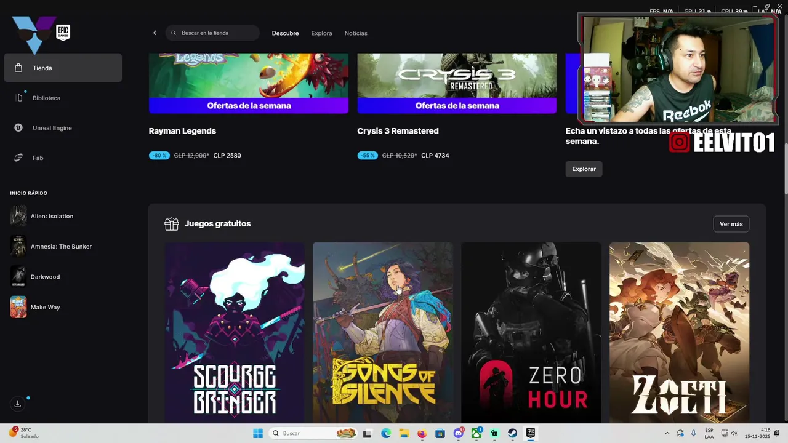This screenshot has height=443, width=788.
Task: Click the Juegos gratuitos gift icon
Action: 172,224
